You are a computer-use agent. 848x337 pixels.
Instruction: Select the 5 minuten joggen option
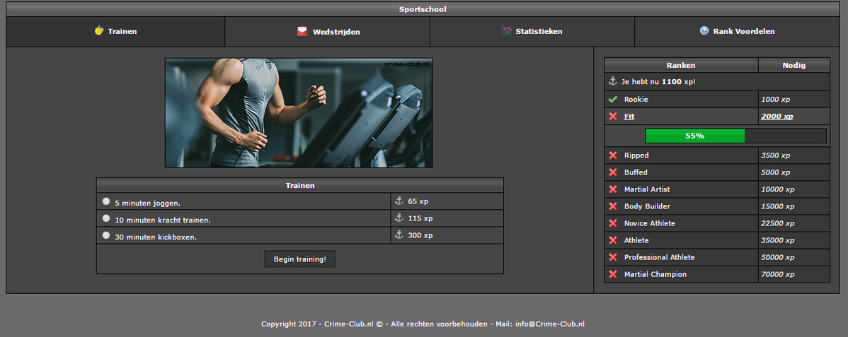point(106,201)
